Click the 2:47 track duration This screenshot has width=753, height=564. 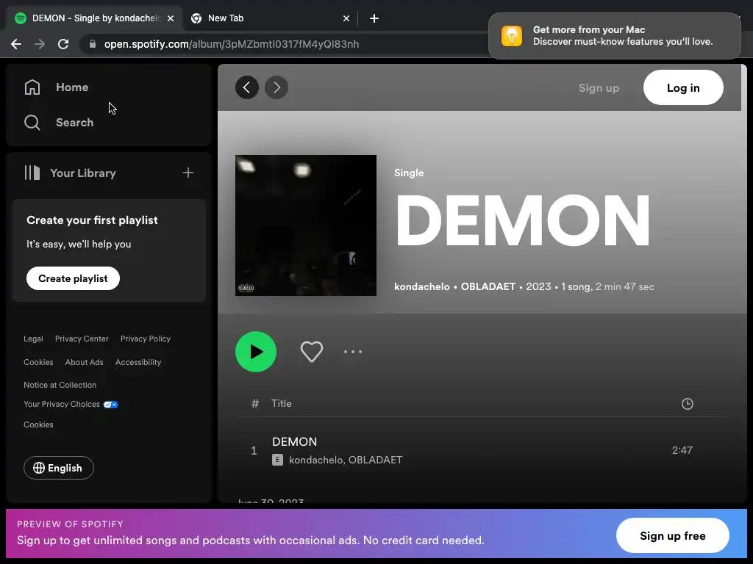pyautogui.click(x=682, y=450)
